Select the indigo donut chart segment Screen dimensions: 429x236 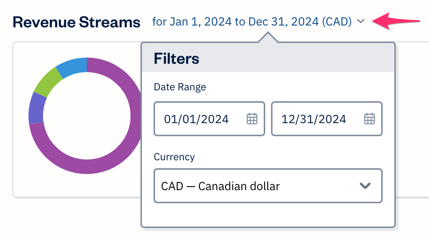(37, 108)
